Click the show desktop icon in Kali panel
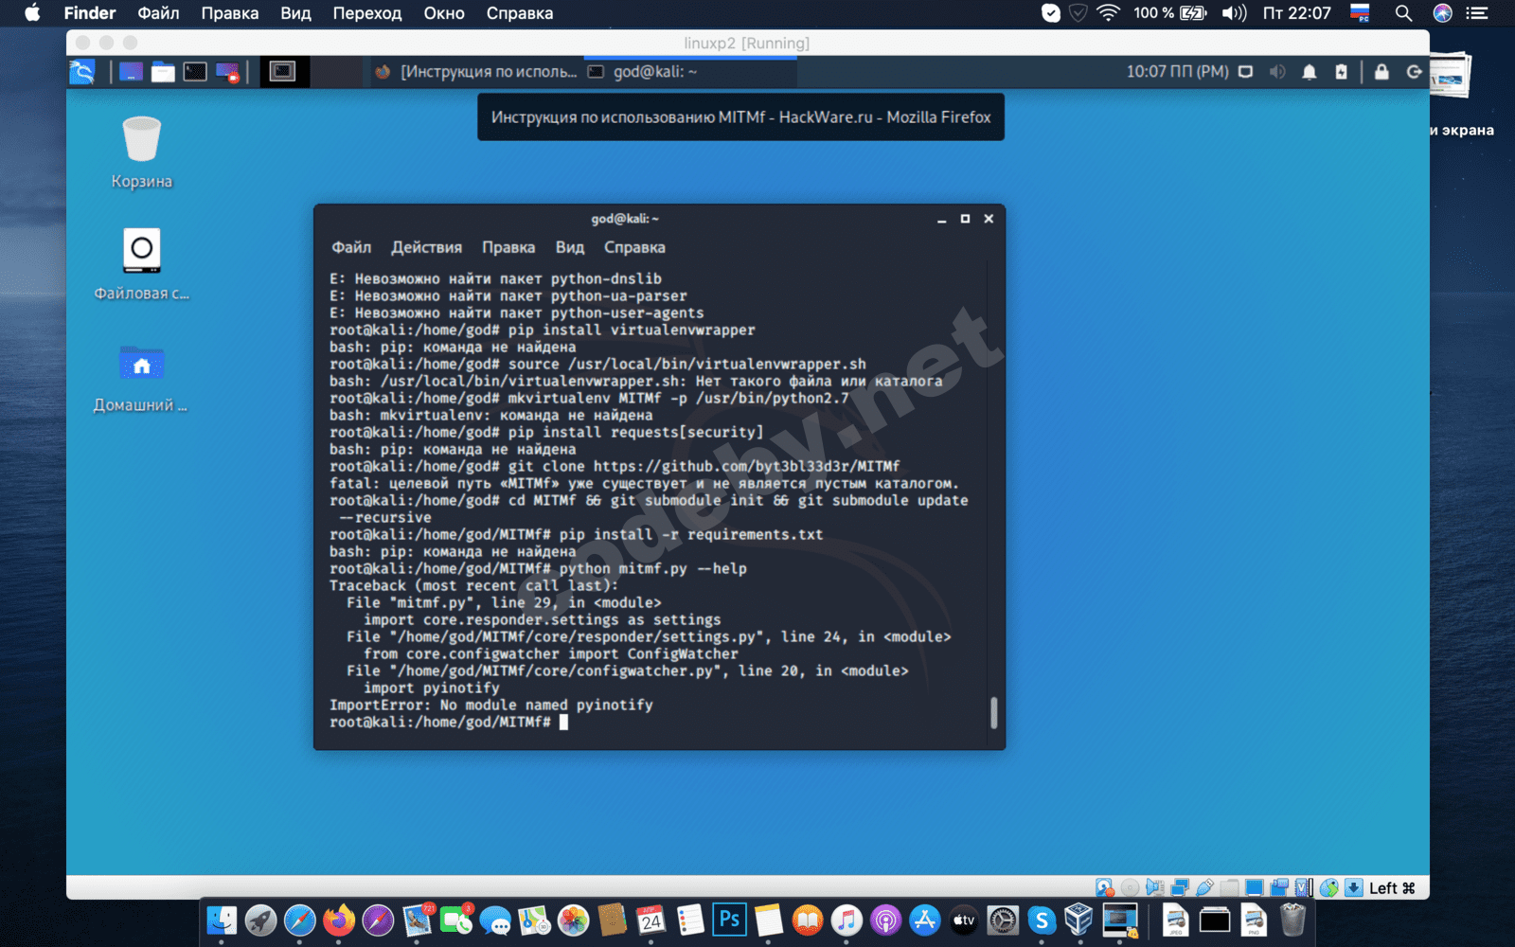 pos(131,72)
